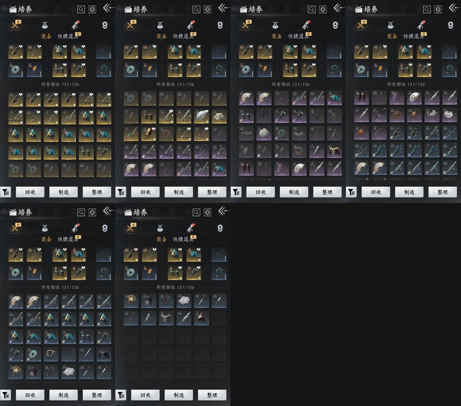Open settings gear in the sixth panel
The height and width of the screenshot is (406, 461).
point(208,213)
